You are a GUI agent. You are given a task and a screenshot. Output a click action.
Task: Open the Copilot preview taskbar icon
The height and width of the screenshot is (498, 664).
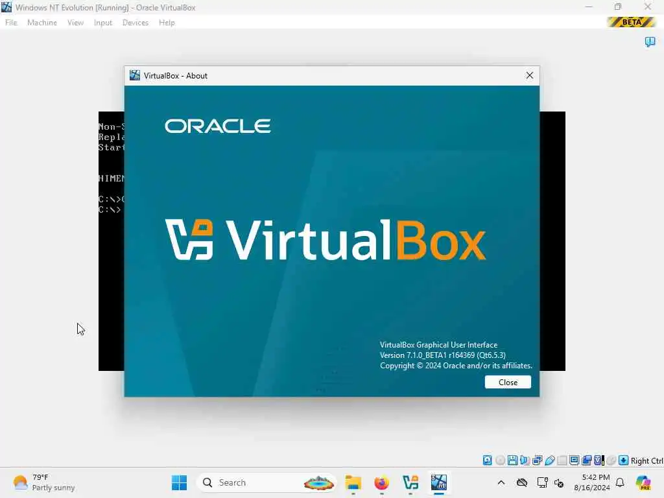click(x=643, y=482)
